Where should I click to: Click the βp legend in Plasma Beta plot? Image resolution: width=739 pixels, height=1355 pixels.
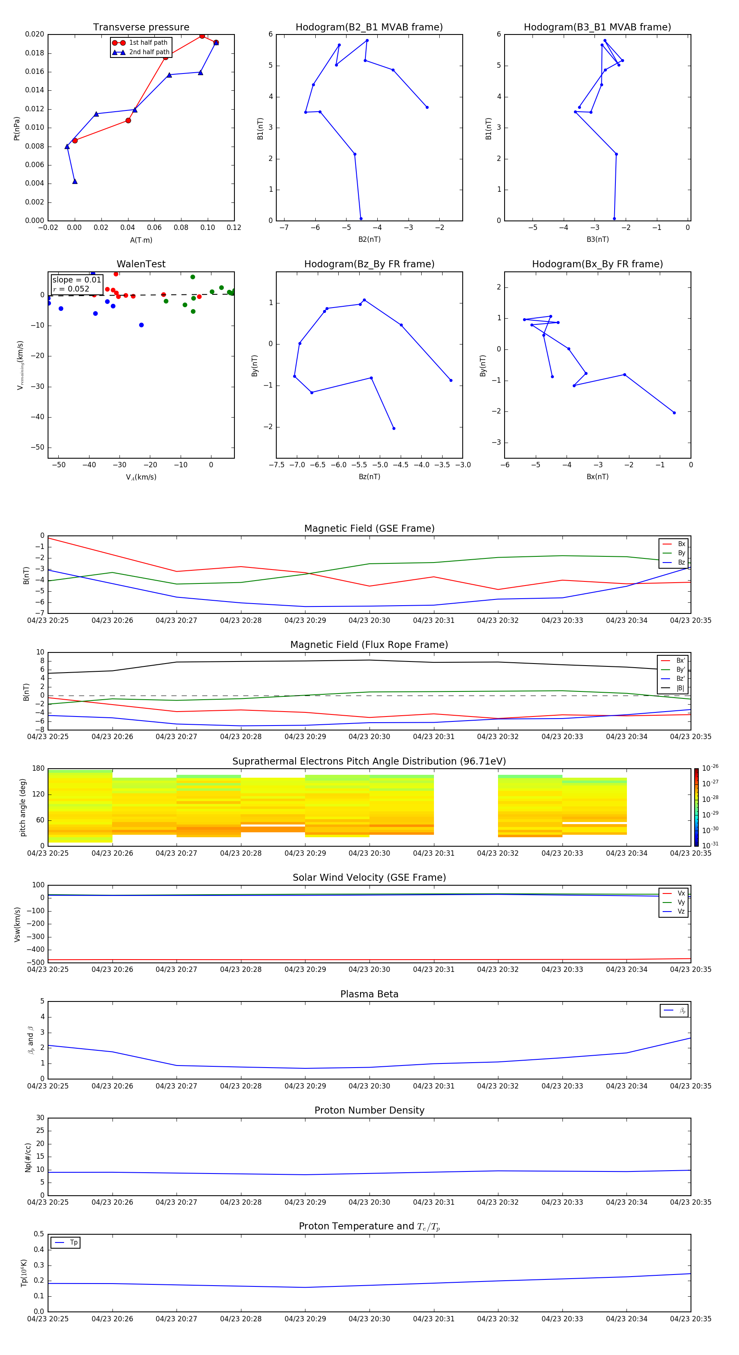coord(674,1011)
